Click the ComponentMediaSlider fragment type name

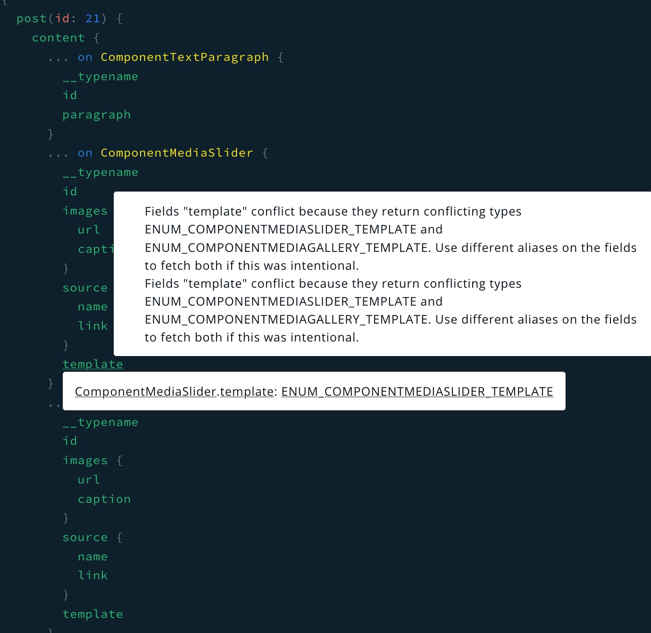(176, 152)
